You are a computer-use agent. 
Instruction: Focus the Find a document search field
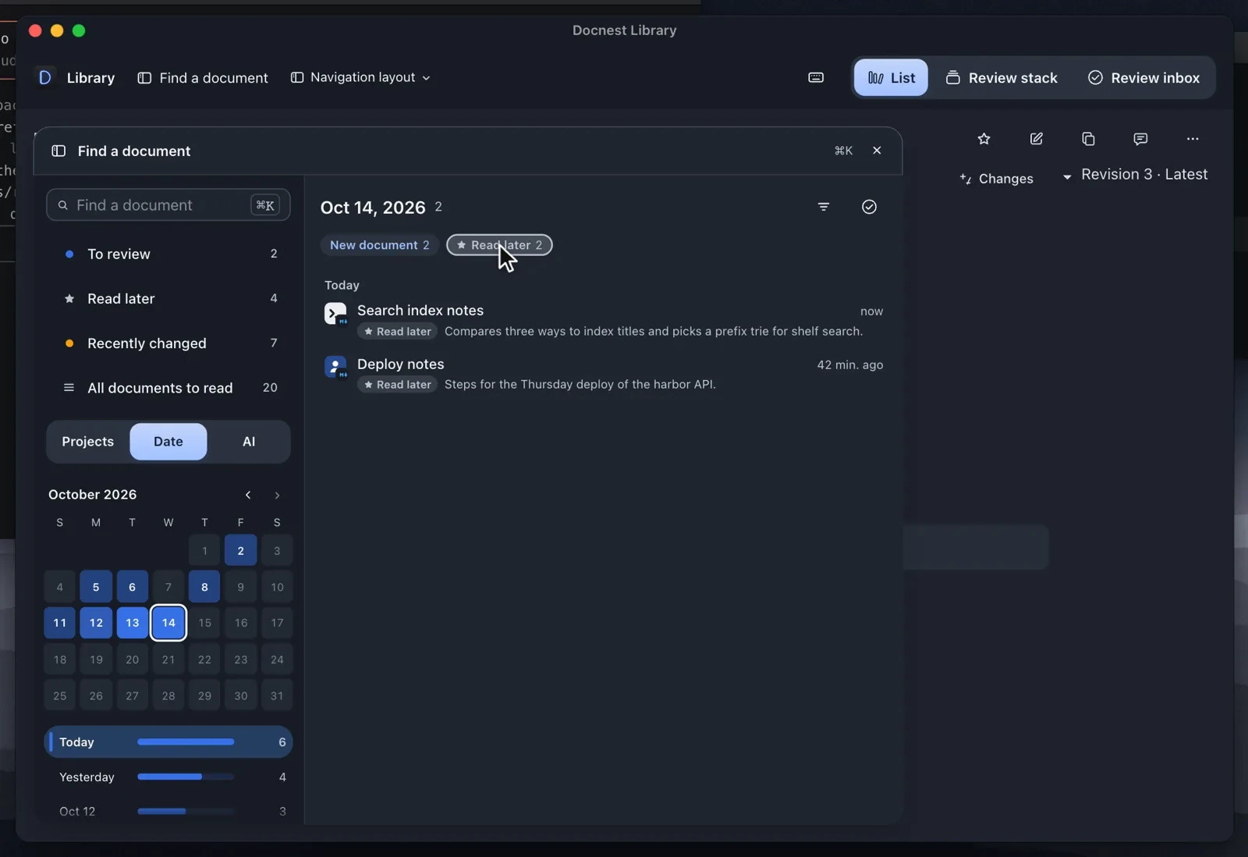point(168,205)
